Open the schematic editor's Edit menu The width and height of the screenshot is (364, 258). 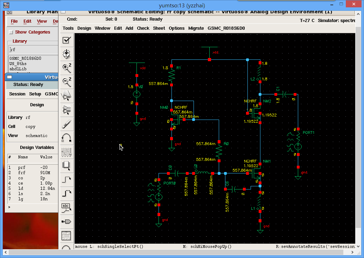[x=118, y=28]
